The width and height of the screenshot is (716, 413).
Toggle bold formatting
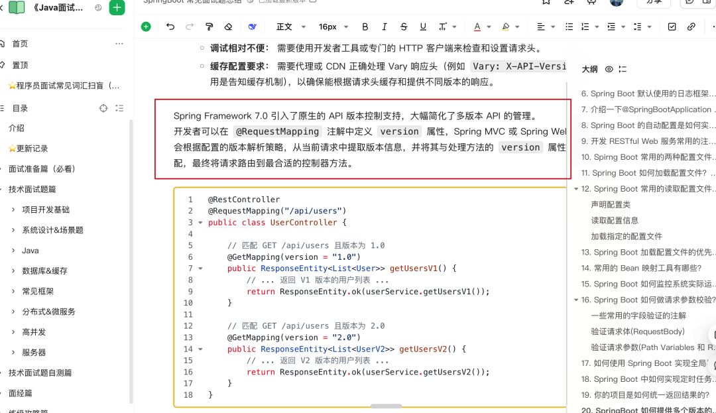coord(365,25)
